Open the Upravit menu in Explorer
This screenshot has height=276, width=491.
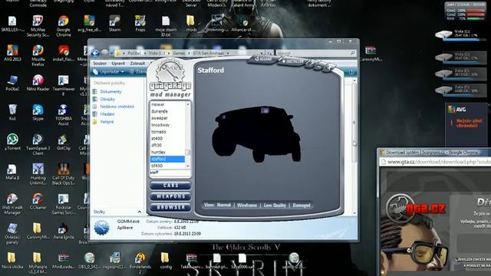click(118, 63)
